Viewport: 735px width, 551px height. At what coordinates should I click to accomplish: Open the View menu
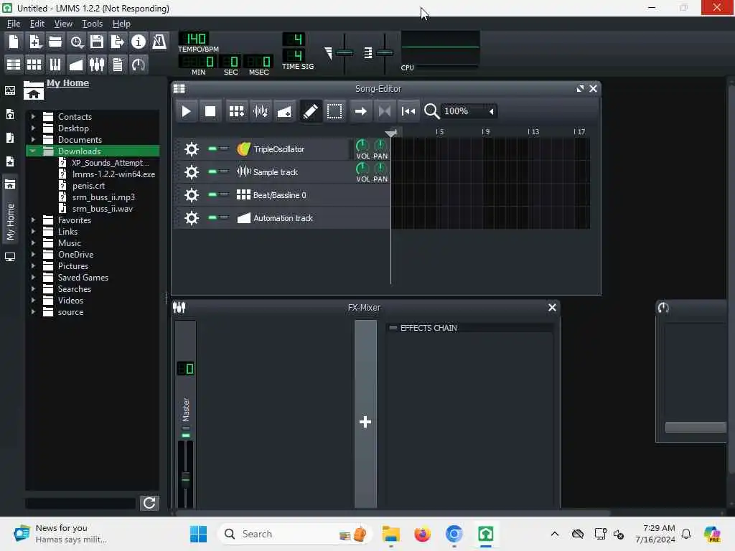point(63,24)
